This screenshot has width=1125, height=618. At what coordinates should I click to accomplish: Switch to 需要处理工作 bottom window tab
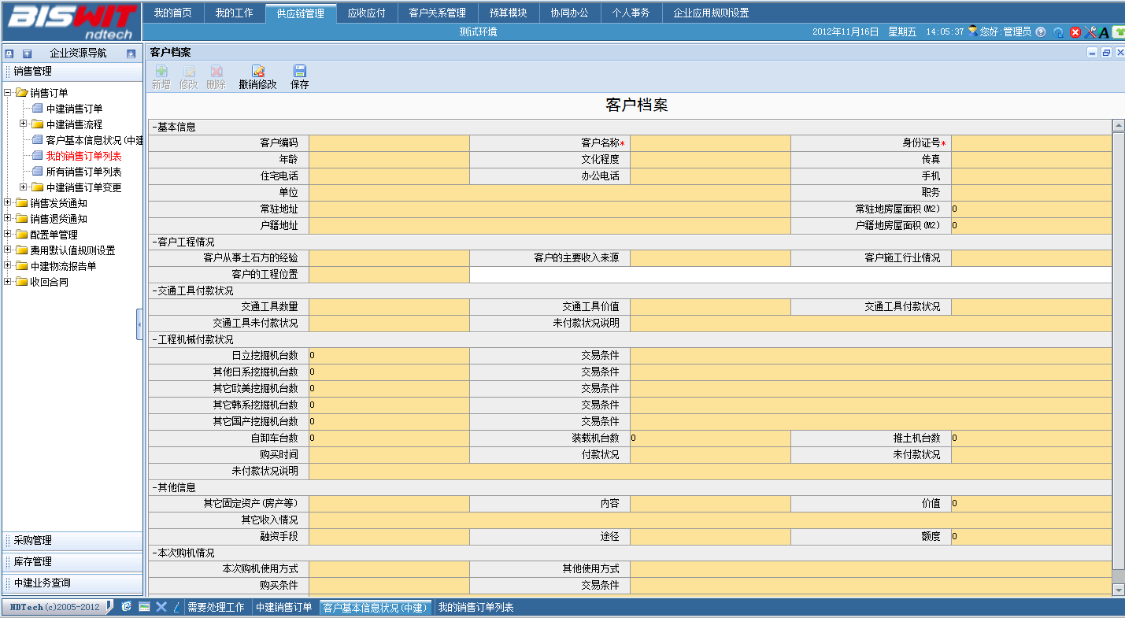[x=216, y=608]
